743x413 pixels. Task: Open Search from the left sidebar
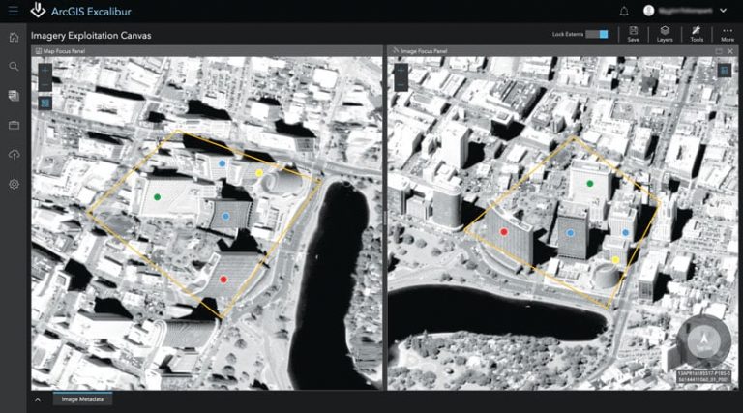pos(14,67)
